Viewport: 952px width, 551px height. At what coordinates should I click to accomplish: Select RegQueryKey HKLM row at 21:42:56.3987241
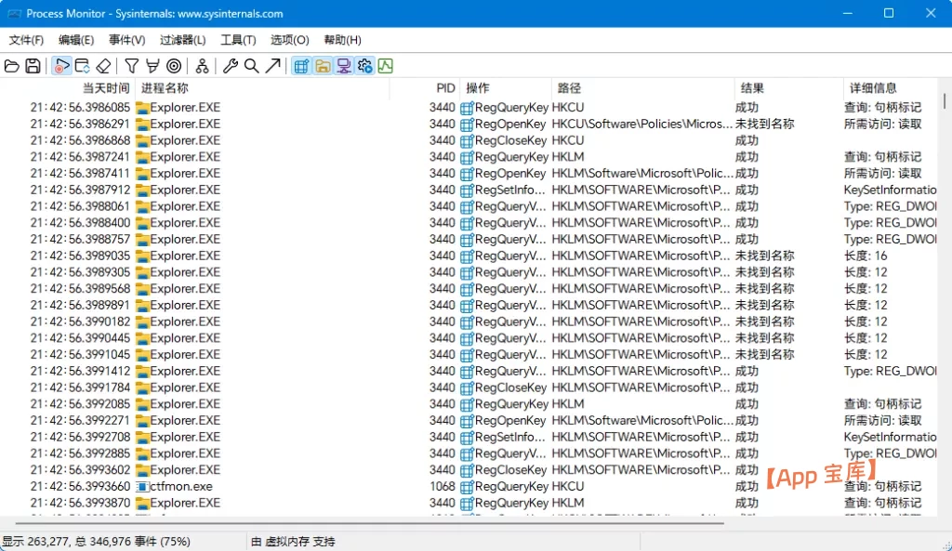click(x=469, y=156)
